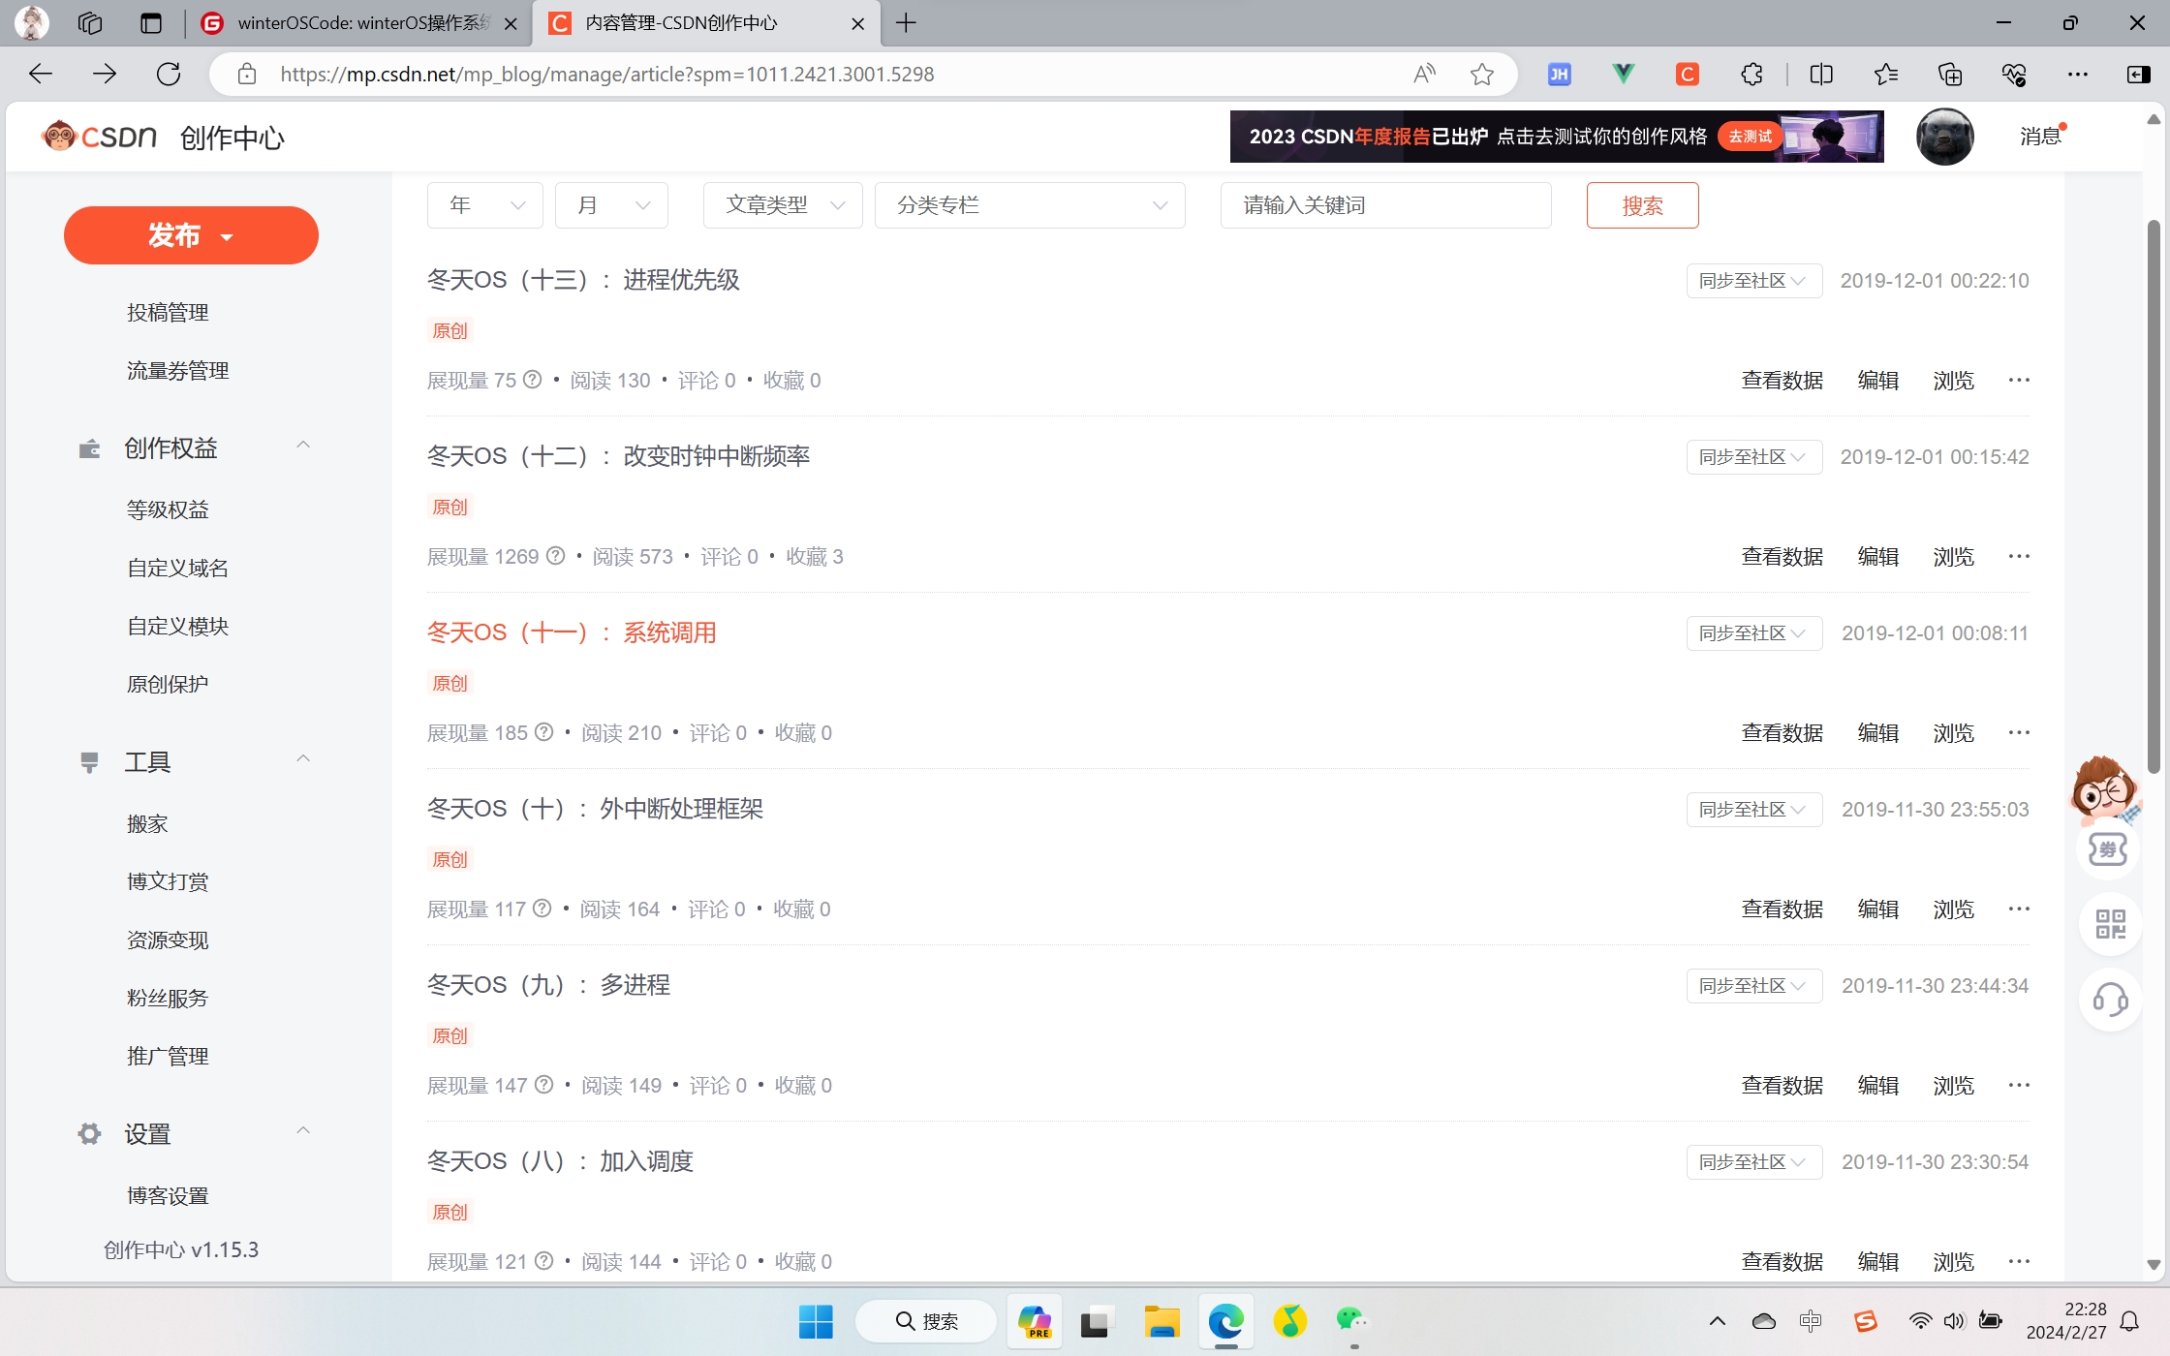Open 投稿管理 in the sidebar
The height and width of the screenshot is (1356, 2170).
[168, 312]
